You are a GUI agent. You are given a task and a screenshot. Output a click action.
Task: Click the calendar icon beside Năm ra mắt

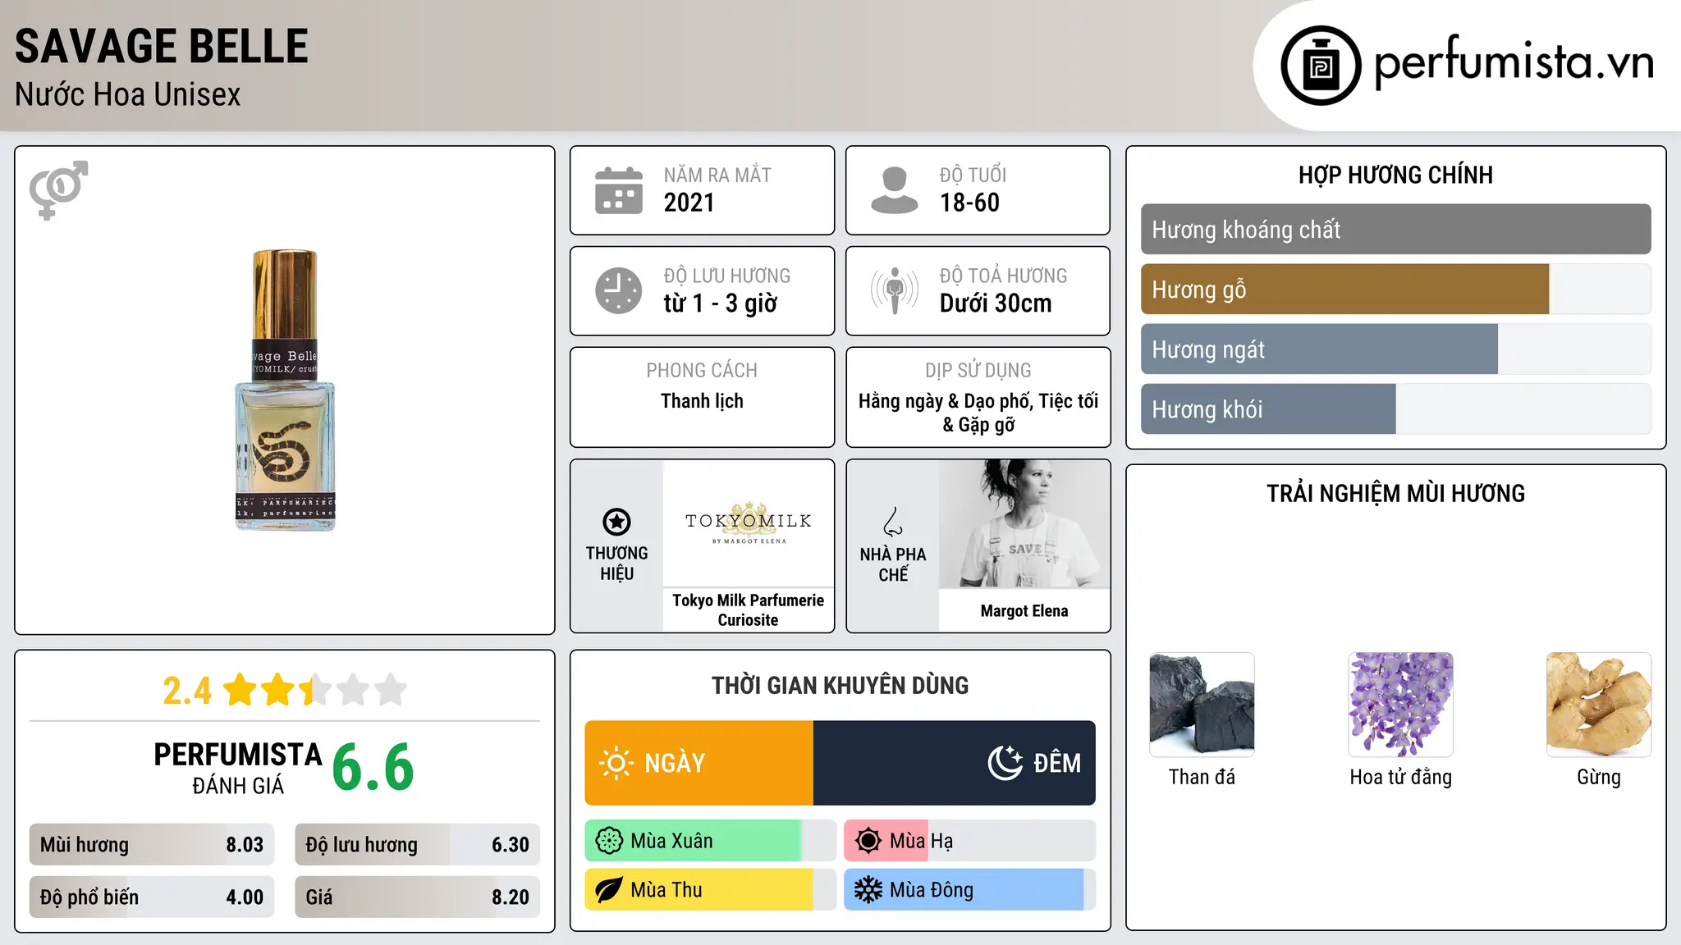coord(619,190)
